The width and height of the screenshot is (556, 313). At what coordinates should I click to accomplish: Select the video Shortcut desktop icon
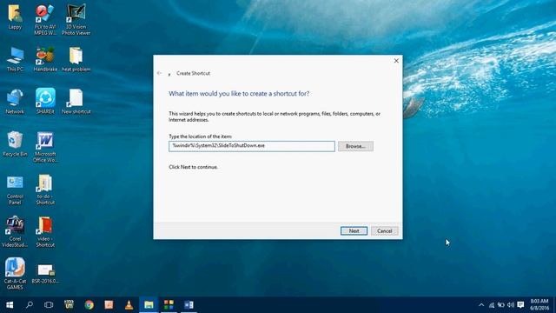tap(45, 232)
